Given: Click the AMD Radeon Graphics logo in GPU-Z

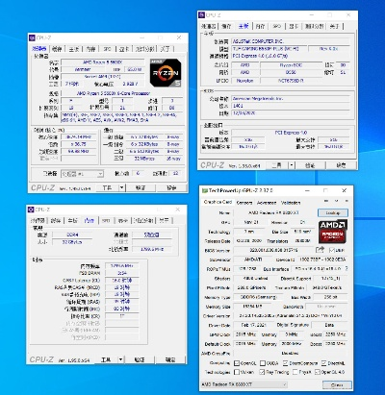Looking at the screenshot, I should (333, 232).
